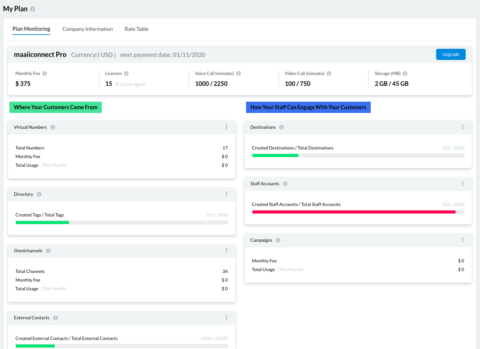480x349 pixels.
Task: Click the blue 'How Your Staff Can Engage' label
Action: tap(308, 107)
